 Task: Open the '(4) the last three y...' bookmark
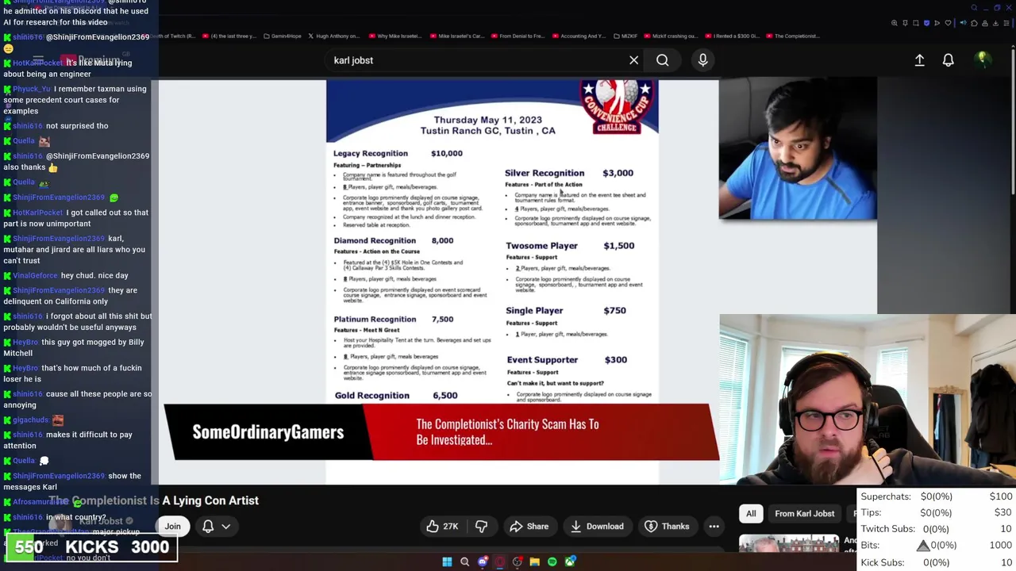[x=230, y=36]
